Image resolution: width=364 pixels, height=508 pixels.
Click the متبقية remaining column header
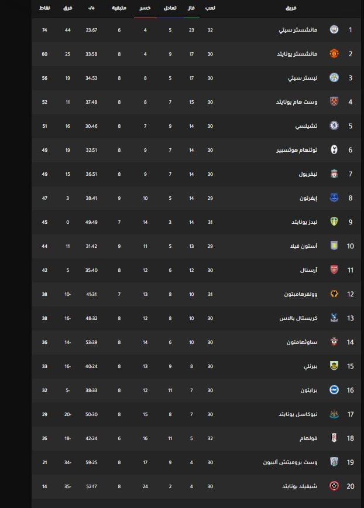119,8
